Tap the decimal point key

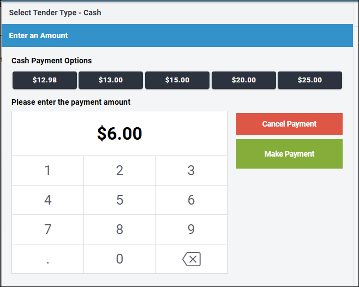pos(47,259)
